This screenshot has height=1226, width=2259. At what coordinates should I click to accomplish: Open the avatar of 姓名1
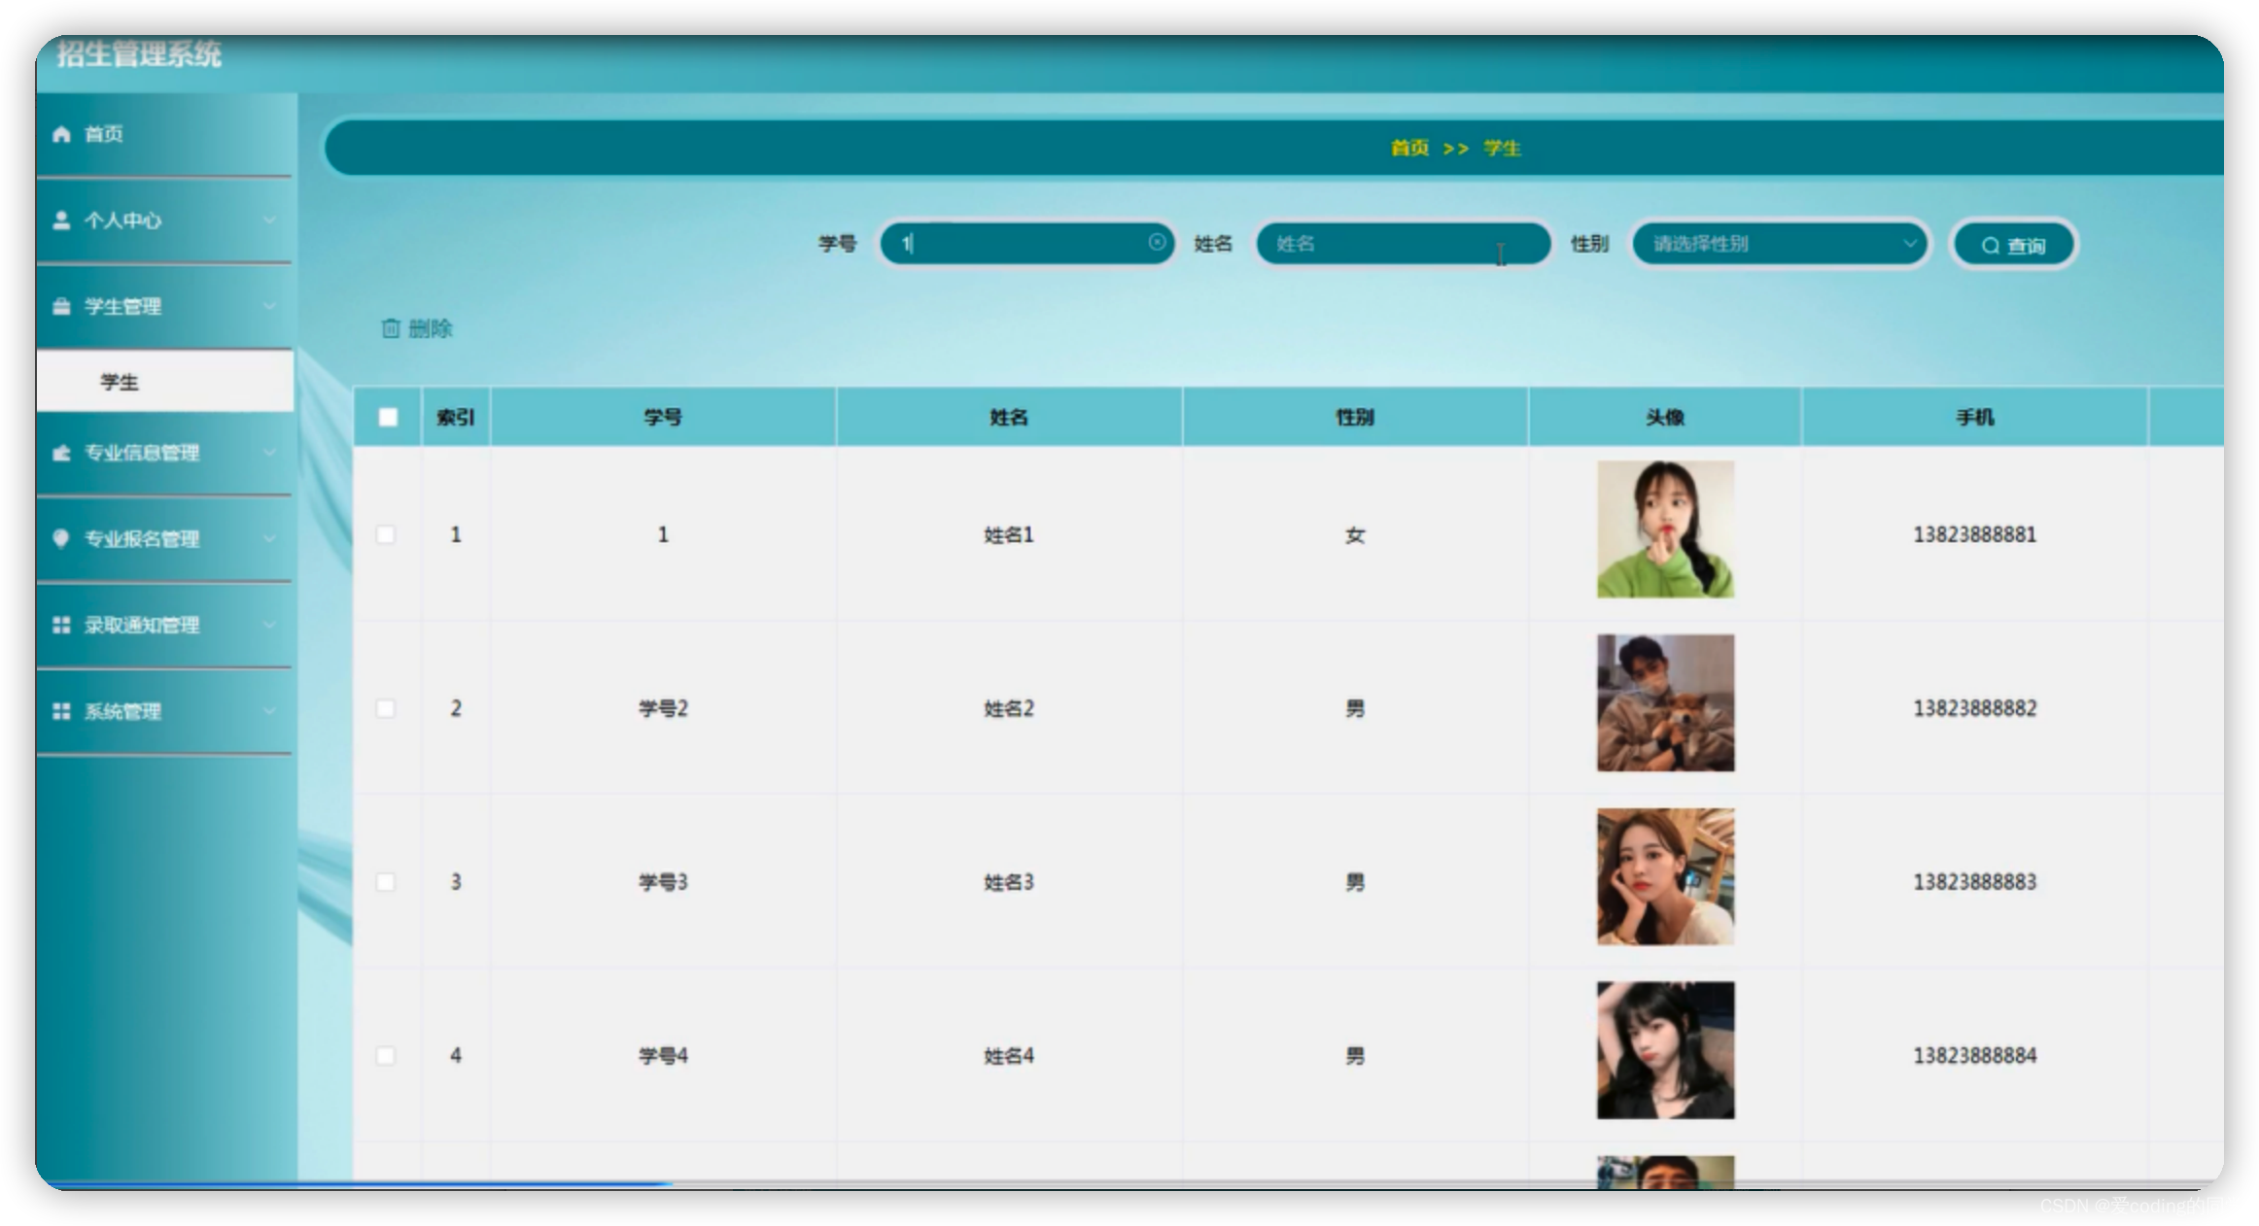click(x=1665, y=529)
